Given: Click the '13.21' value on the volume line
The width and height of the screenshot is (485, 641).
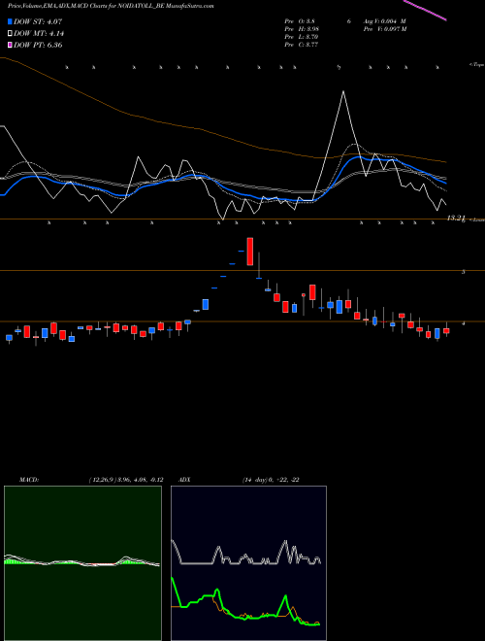Looking at the screenshot, I should click(456, 219).
